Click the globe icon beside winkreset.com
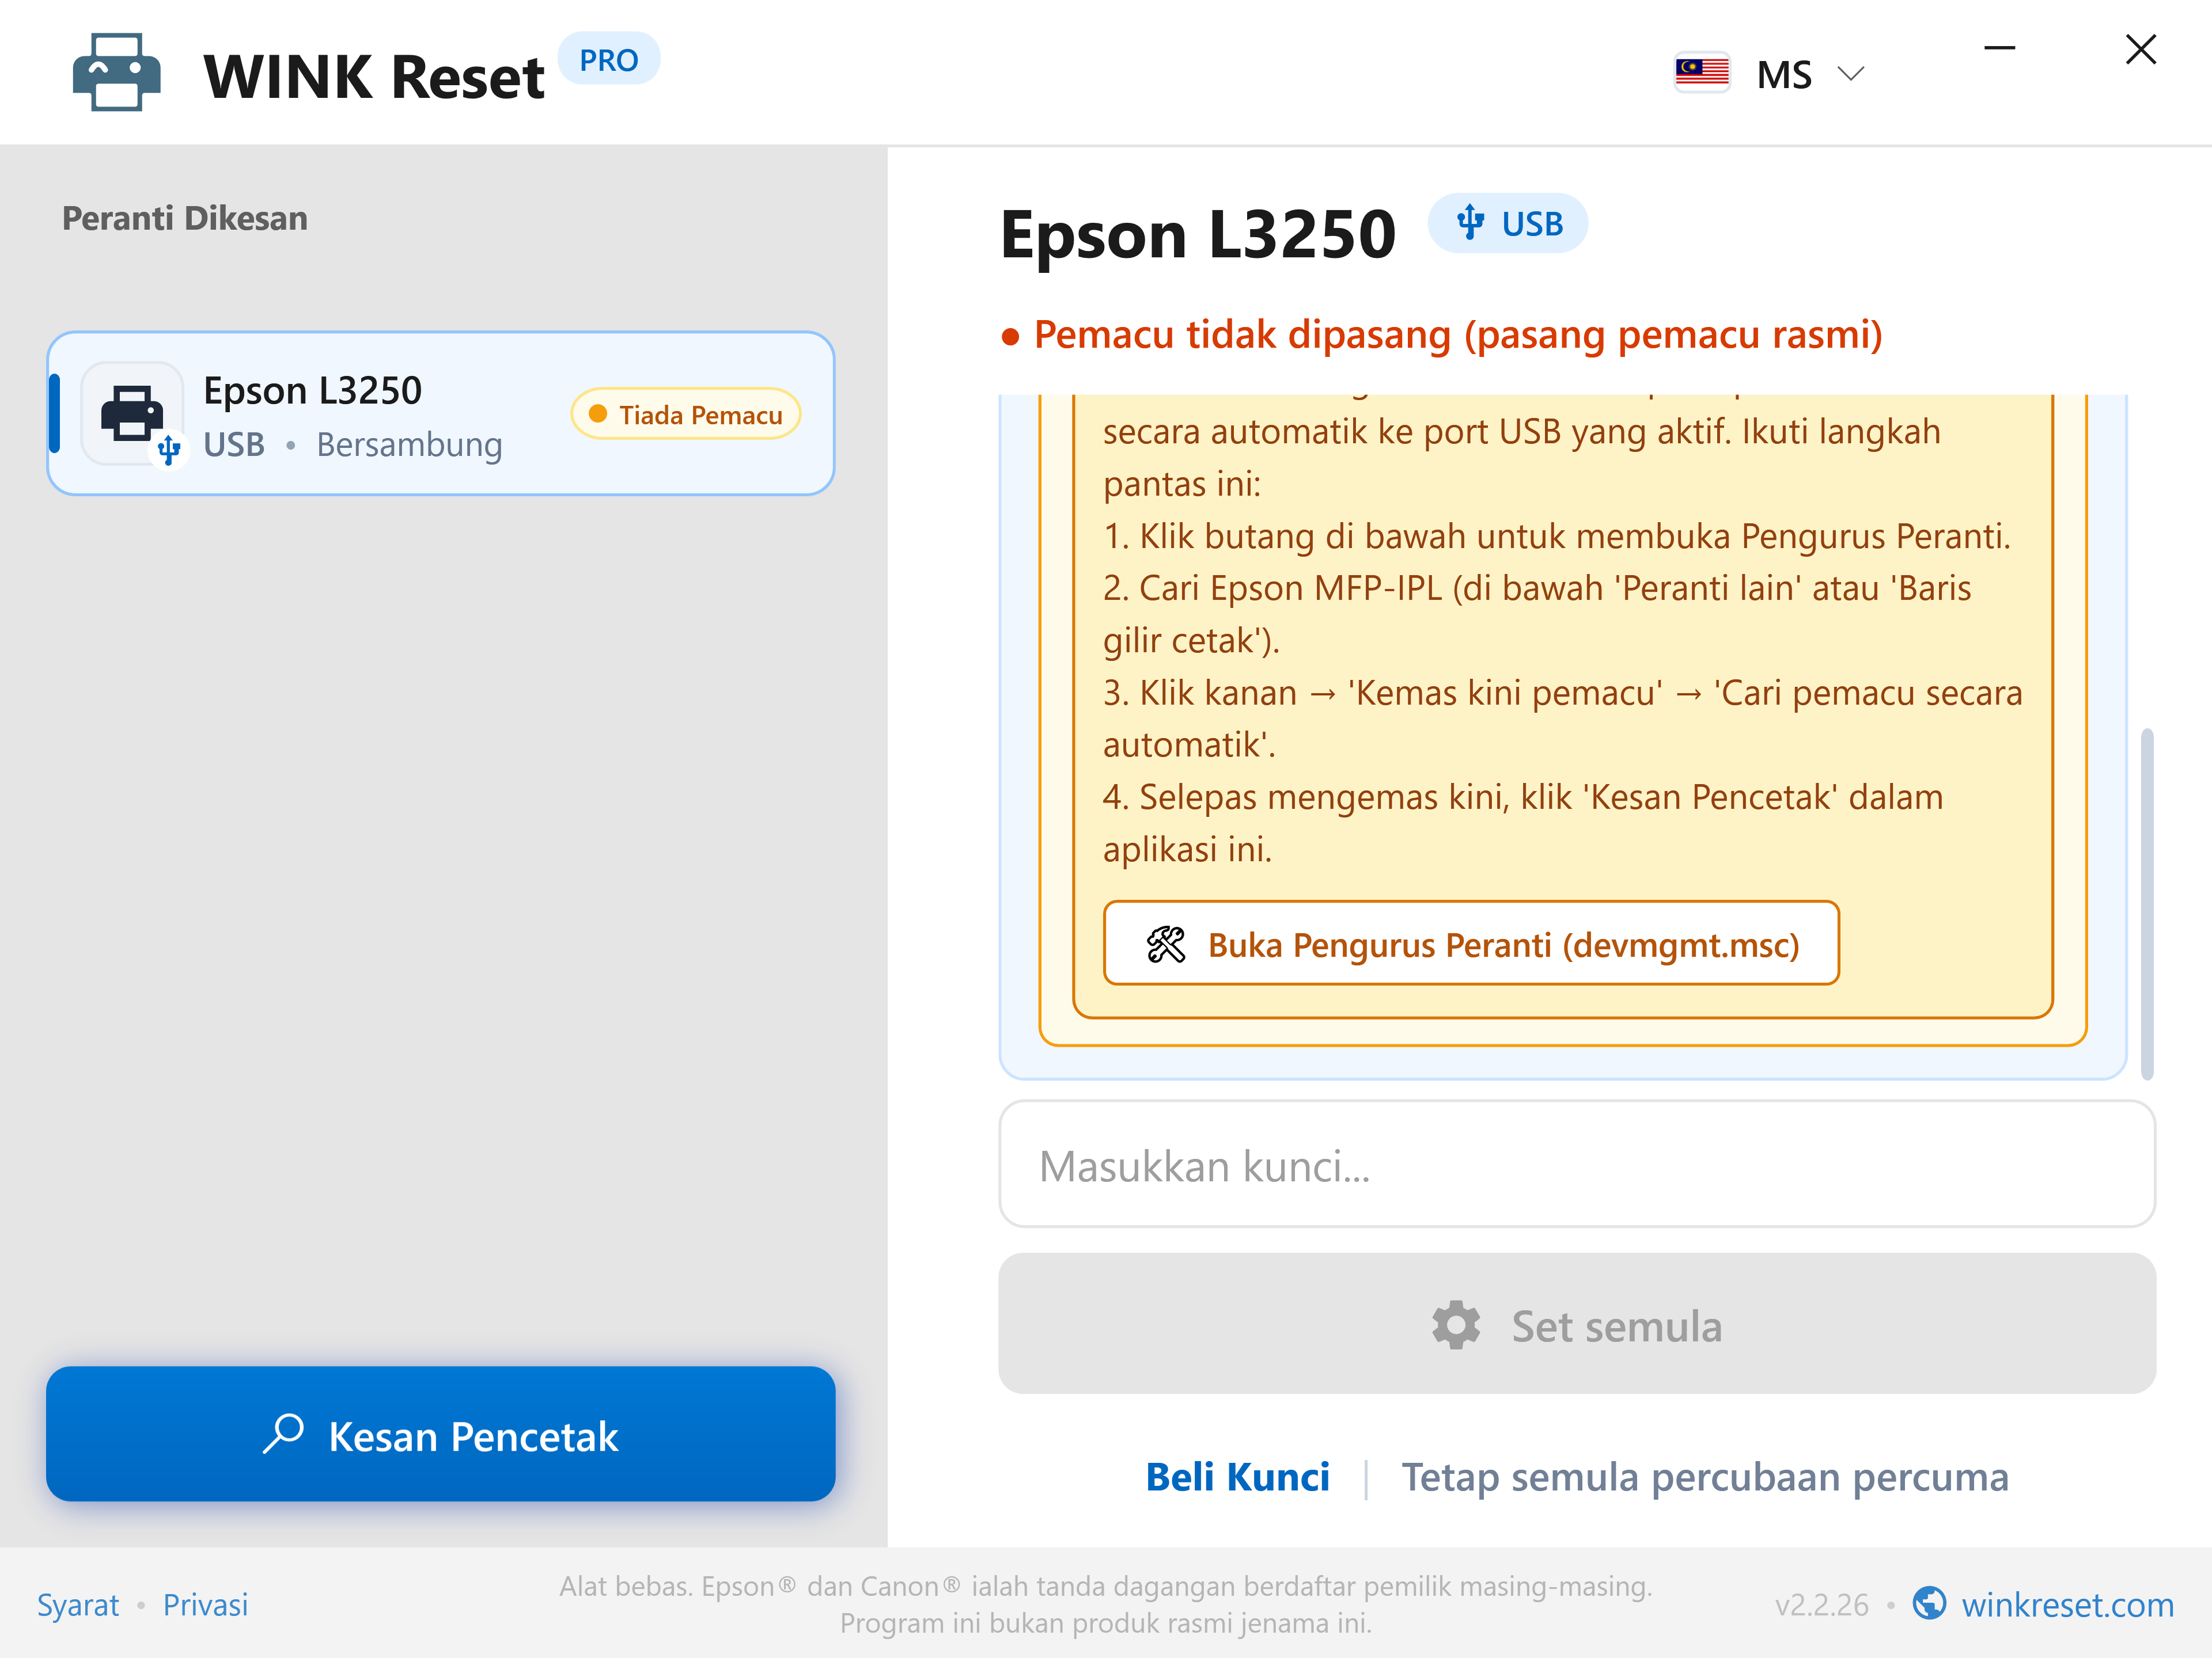The image size is (2212, 1658). 1929,1604
